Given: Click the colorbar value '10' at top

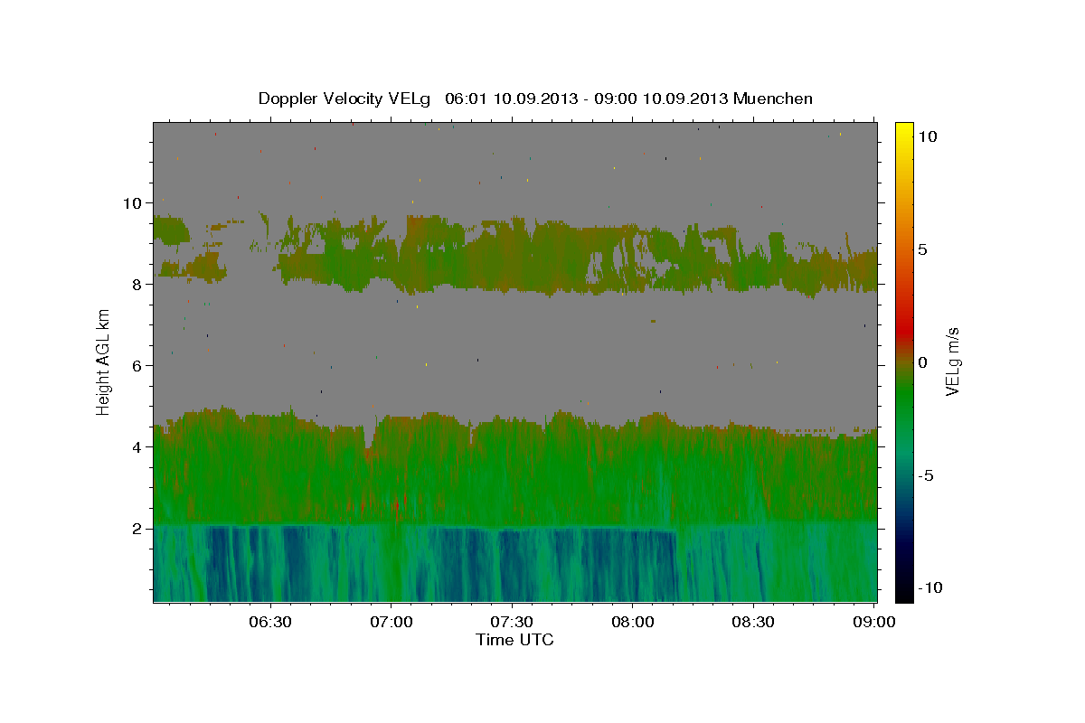Looking at the screenshot, I should [928, 136].
